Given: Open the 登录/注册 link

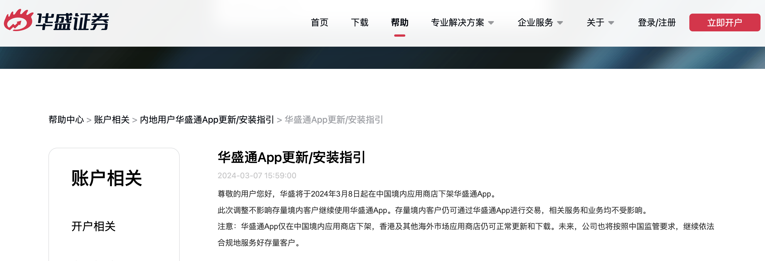Looking at the screenshot, I should 656,22.
